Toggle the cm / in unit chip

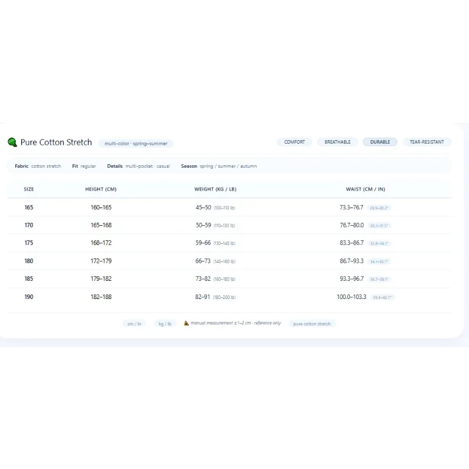point(134,324)
